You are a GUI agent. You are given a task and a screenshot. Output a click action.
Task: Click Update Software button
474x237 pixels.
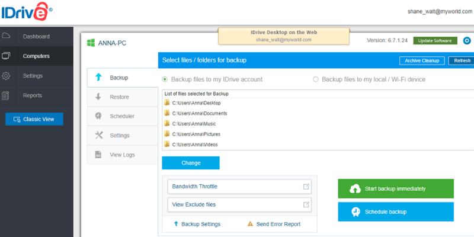coord(435,41)
